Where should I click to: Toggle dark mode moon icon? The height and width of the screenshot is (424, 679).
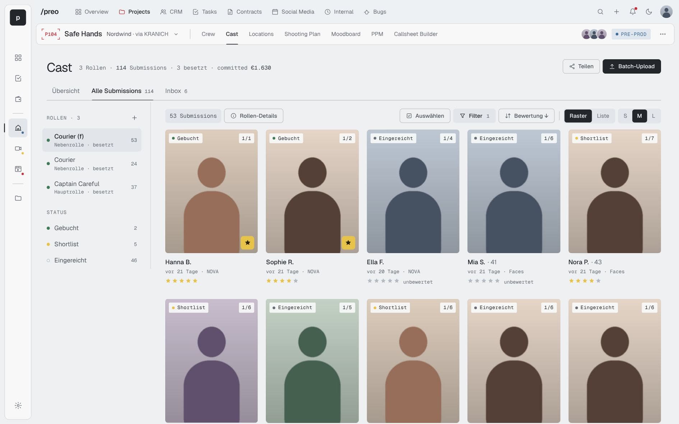(x=649, y=12)
